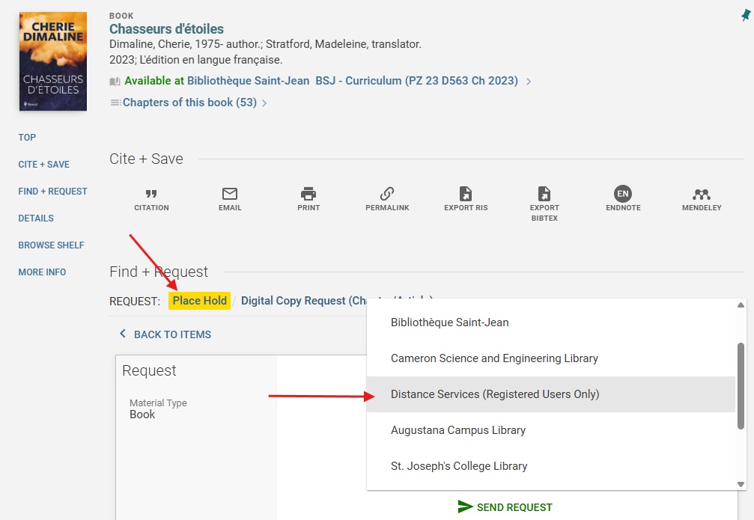This screenshot has width=754, height=520.
Task: Pick Cameron Science and Engineering Library
Action: pos(494,358)
